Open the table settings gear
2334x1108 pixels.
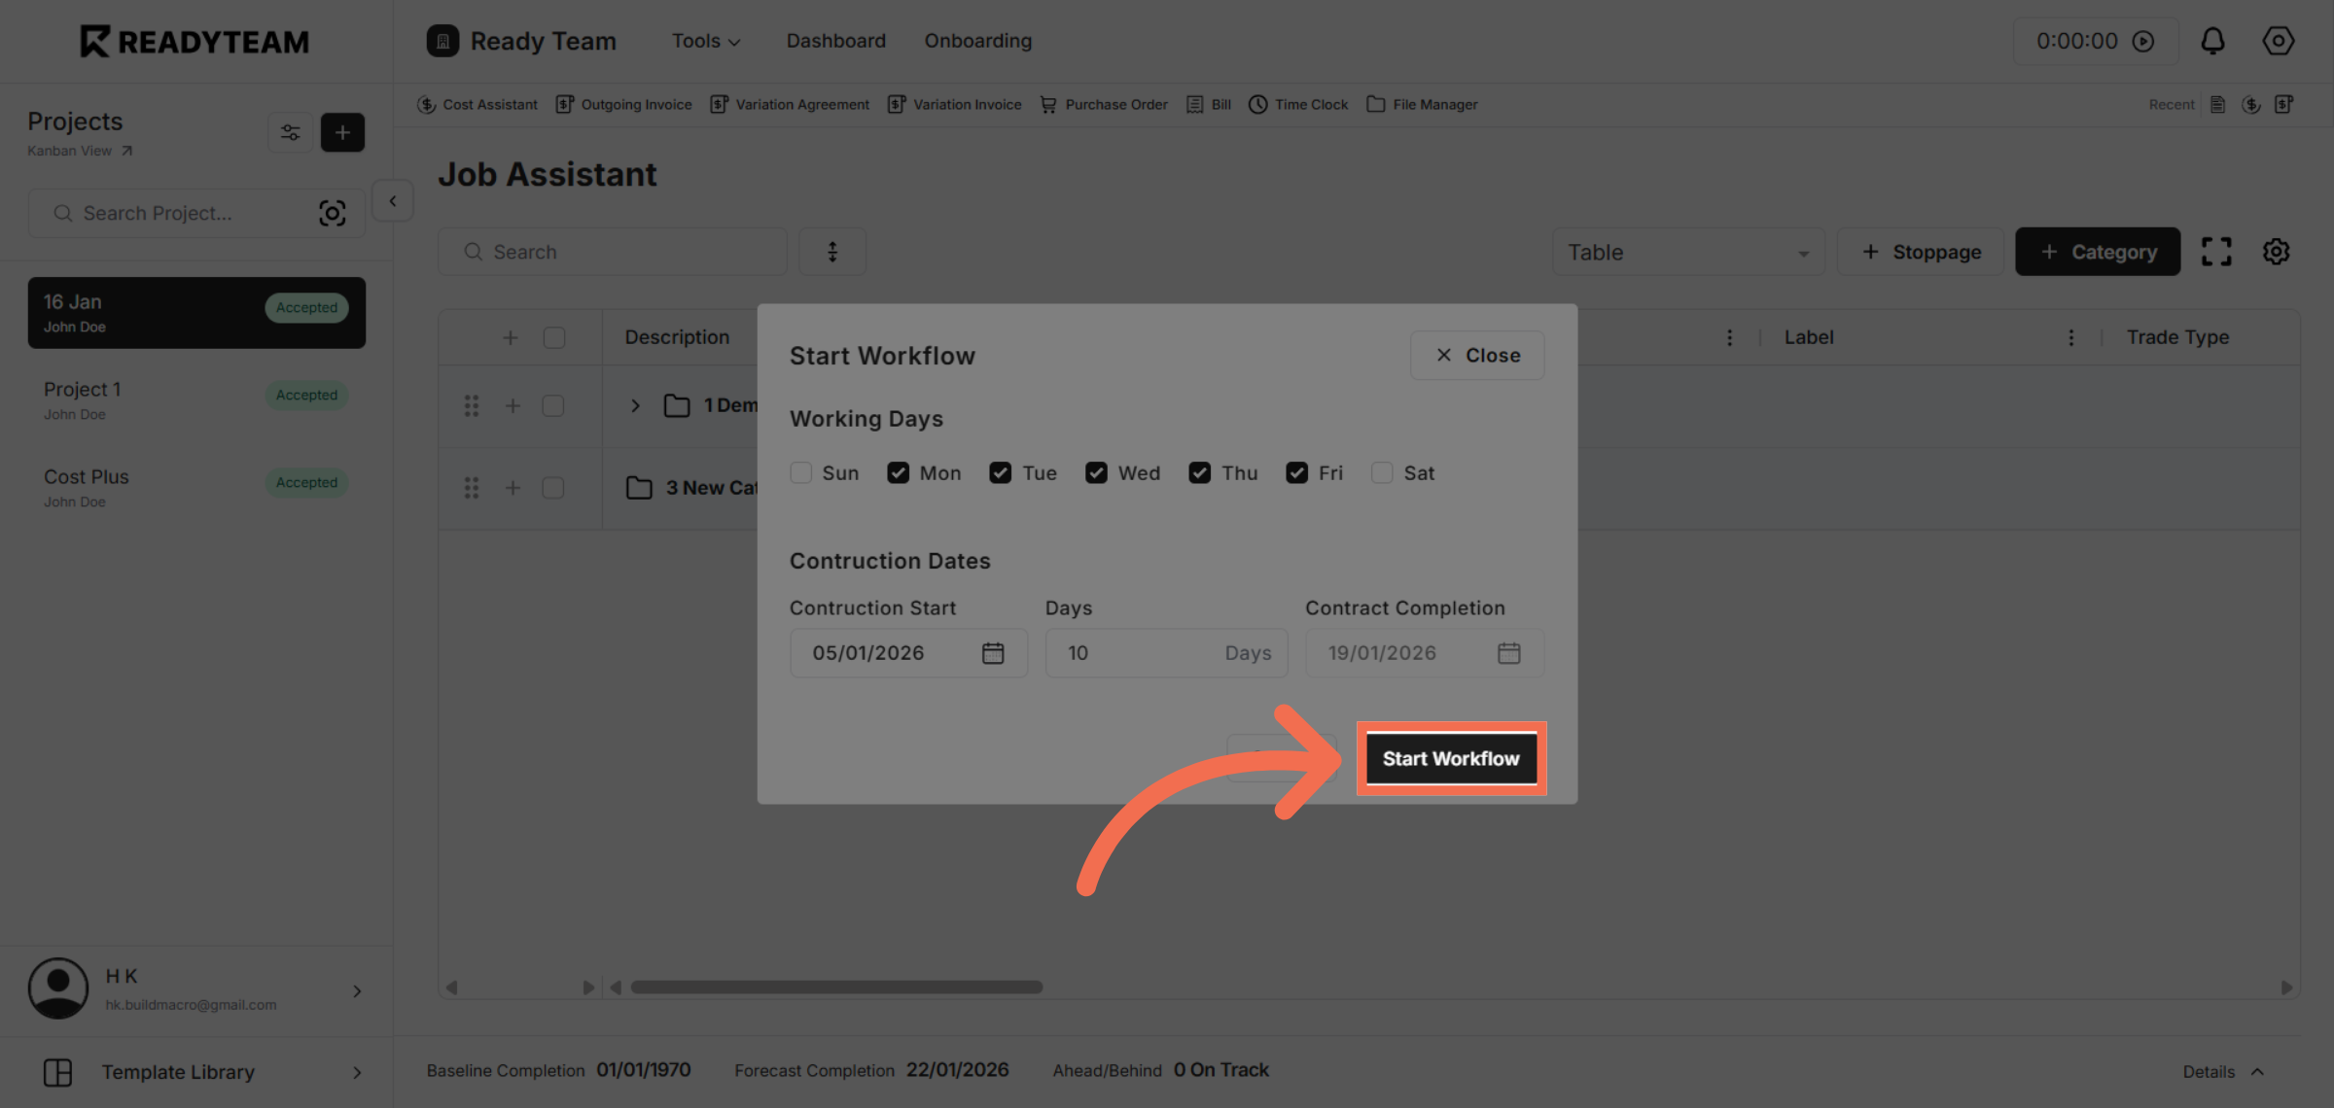[2276, 251]
